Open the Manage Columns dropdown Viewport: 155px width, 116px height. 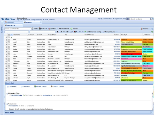tap(110, 32)
